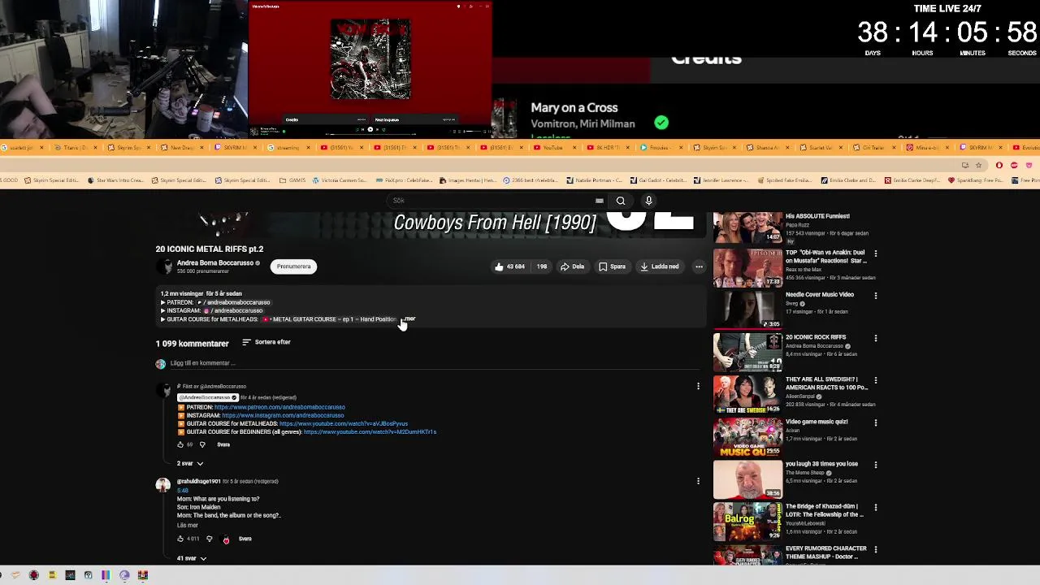Click the dislike count 198 button
The height and width of the screenshot is (585, 1040).
(x=540, y=266)
